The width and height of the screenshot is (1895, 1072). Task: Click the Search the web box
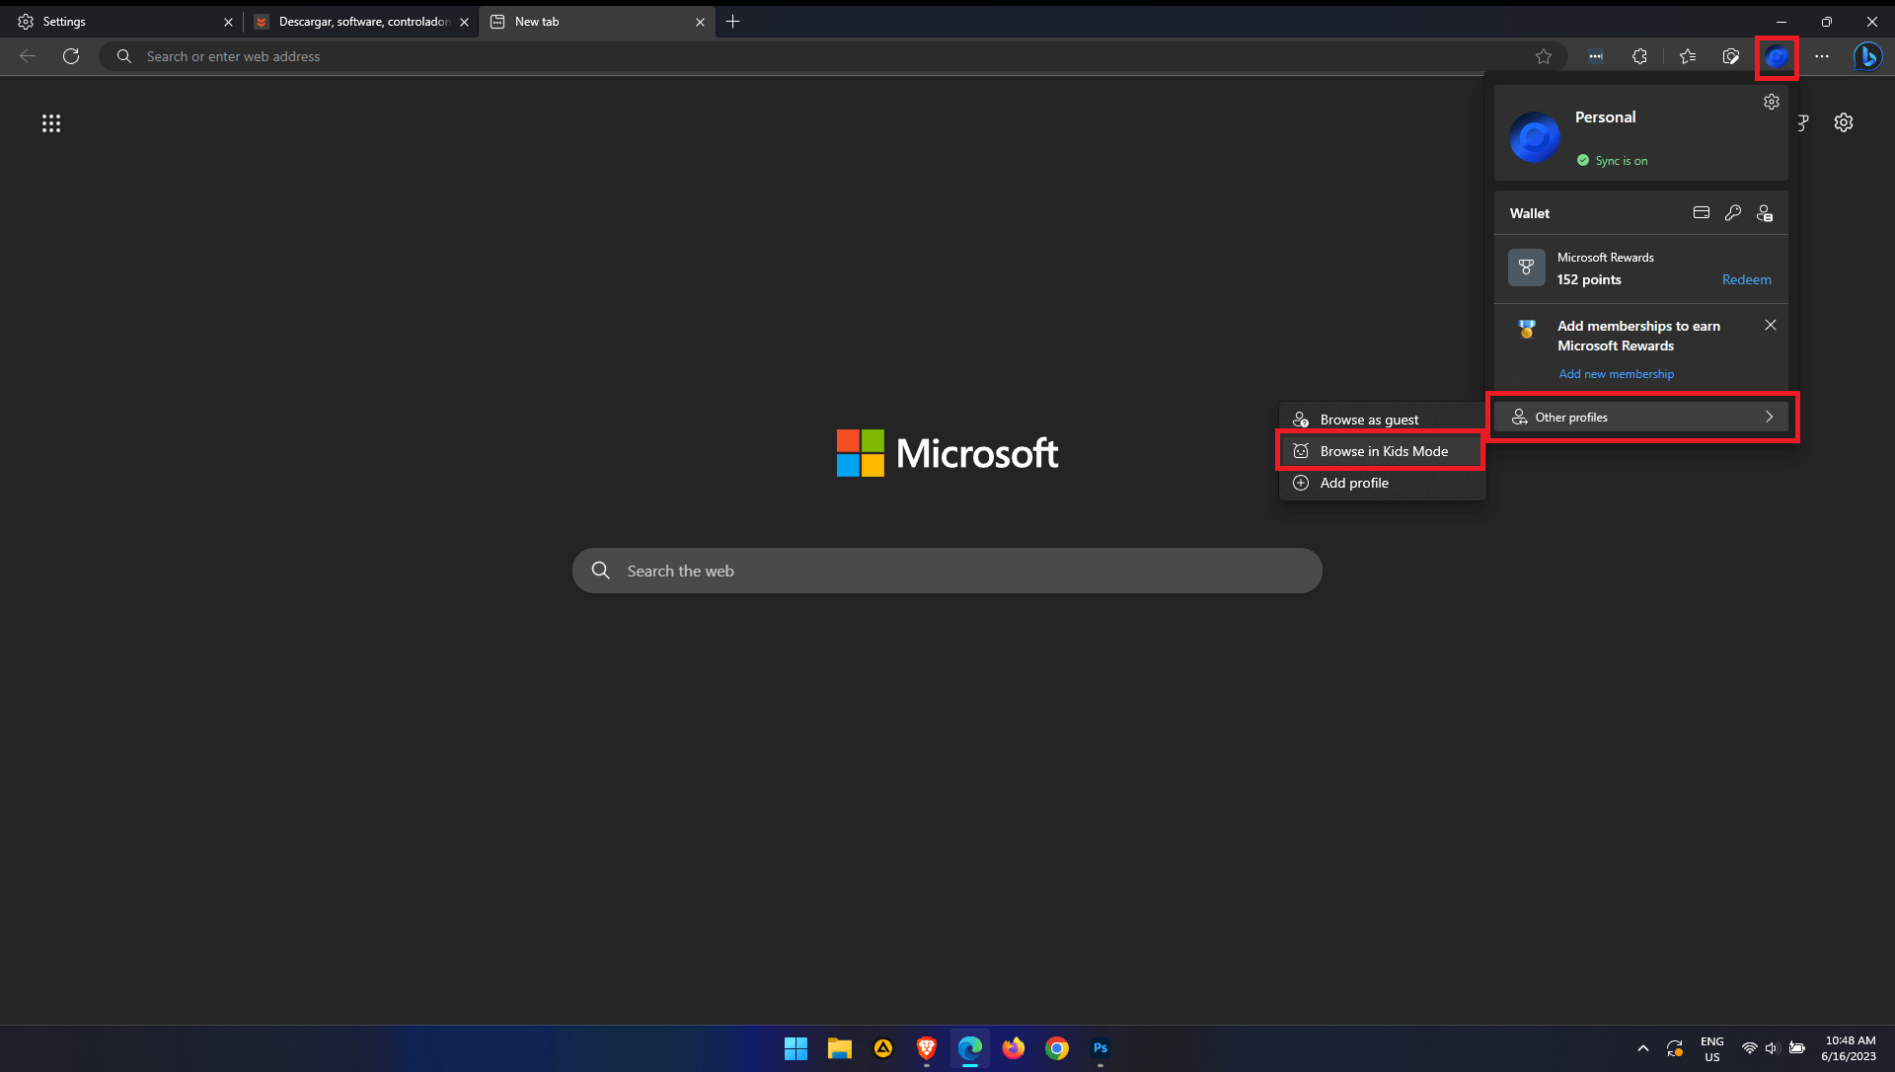click(947, 571)
